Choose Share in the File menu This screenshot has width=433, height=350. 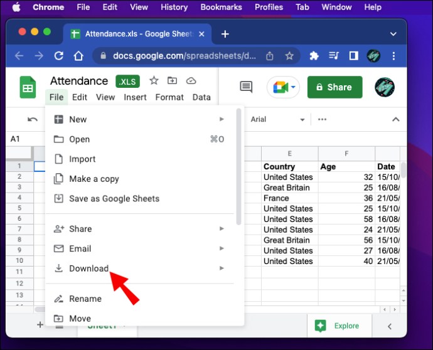[x=139, y=229]
